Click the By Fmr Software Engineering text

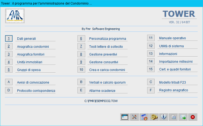tap(101, 29)
